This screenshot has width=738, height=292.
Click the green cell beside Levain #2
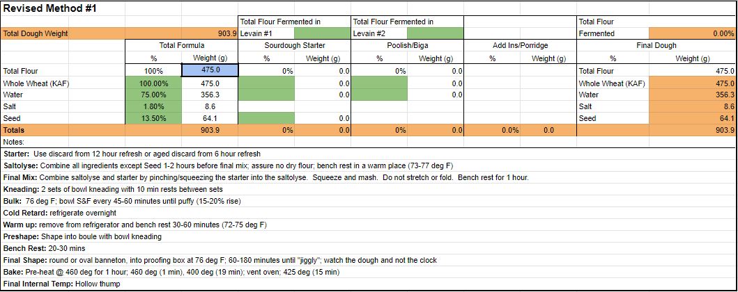pos(434,33)
